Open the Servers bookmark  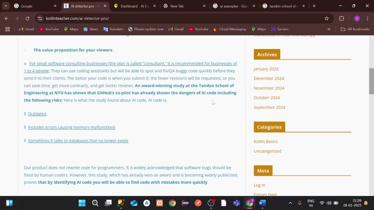(280, 29)
